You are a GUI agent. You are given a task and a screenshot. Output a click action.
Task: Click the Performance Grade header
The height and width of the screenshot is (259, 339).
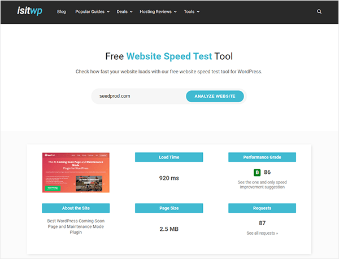pyautogui.click(x=262, y=157)
